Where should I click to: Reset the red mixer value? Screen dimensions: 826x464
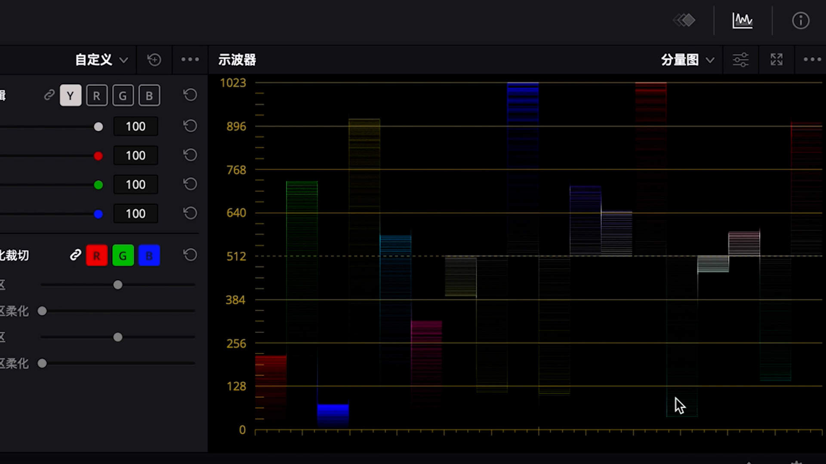tap(190, 155)
